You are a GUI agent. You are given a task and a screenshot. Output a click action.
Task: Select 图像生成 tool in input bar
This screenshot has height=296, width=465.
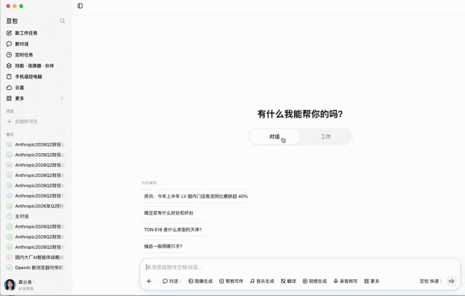coord(201,281)
